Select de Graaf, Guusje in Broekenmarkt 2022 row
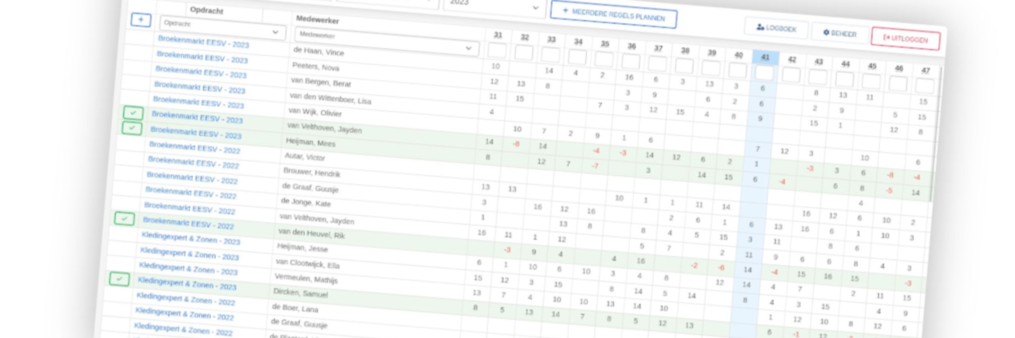 (310, 188)
